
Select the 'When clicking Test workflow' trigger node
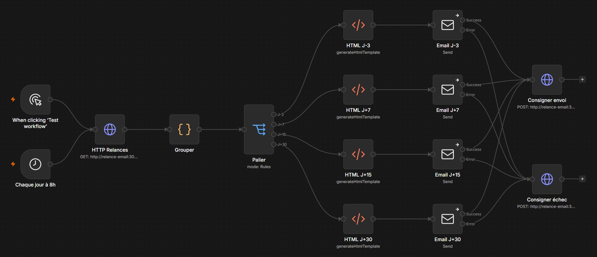pyautogui.click(x=35, y=99)
